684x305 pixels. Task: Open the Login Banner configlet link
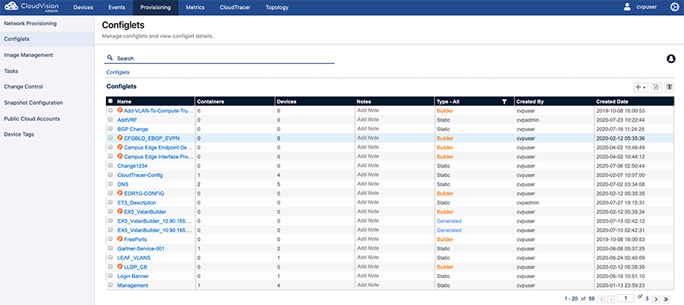tap(133, 276)
